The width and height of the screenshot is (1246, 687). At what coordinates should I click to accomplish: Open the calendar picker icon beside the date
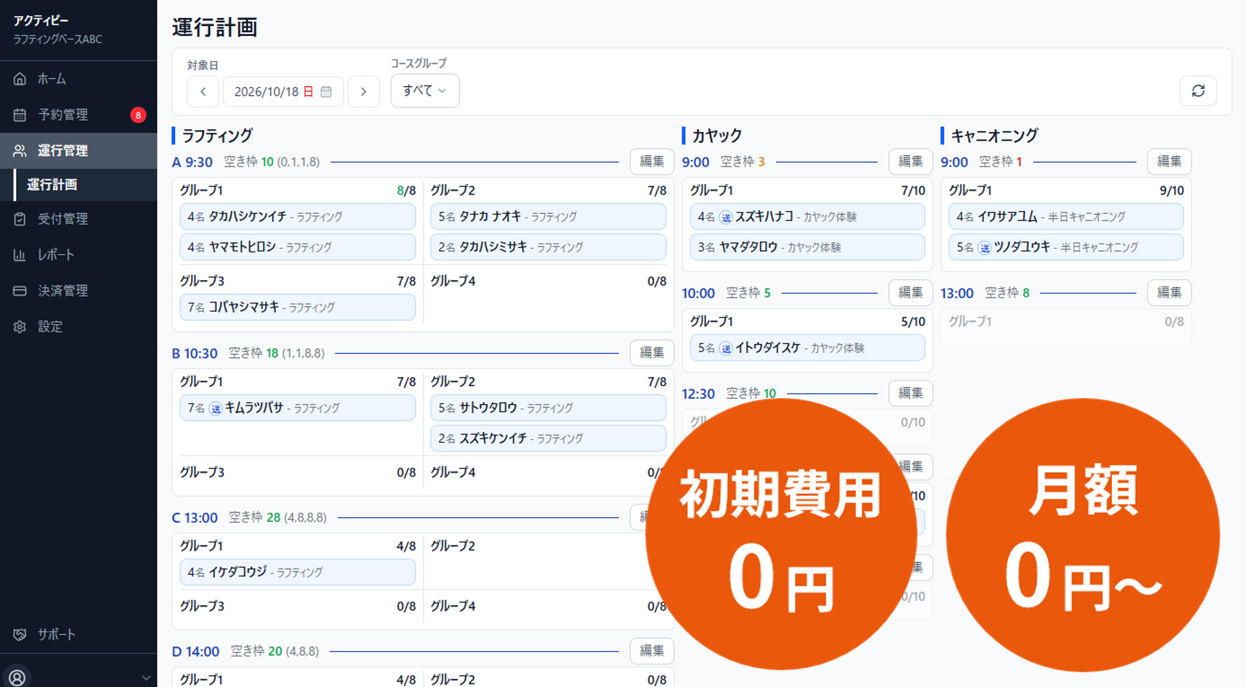326,91
